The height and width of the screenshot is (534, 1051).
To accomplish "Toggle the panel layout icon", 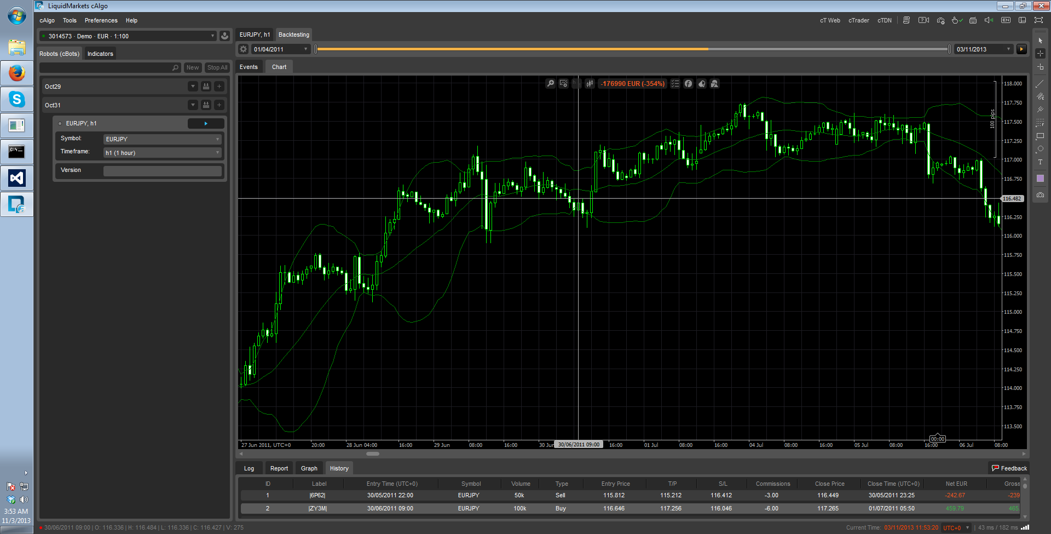I will click(1022, 20).
